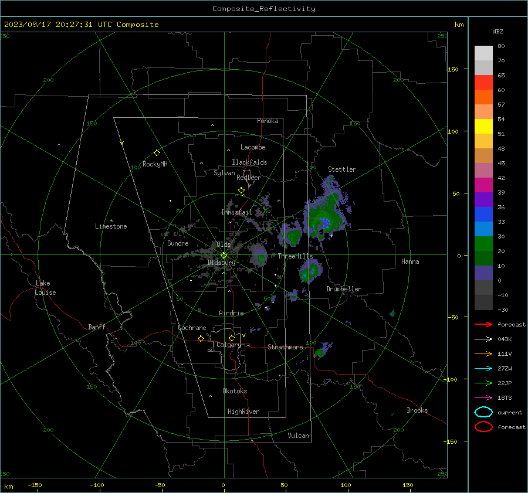Pick the light gray 70-80 dBZ swatch
The width and height of the screenshot is (528, 493).
pyautogui.click(x=483, y=53)
